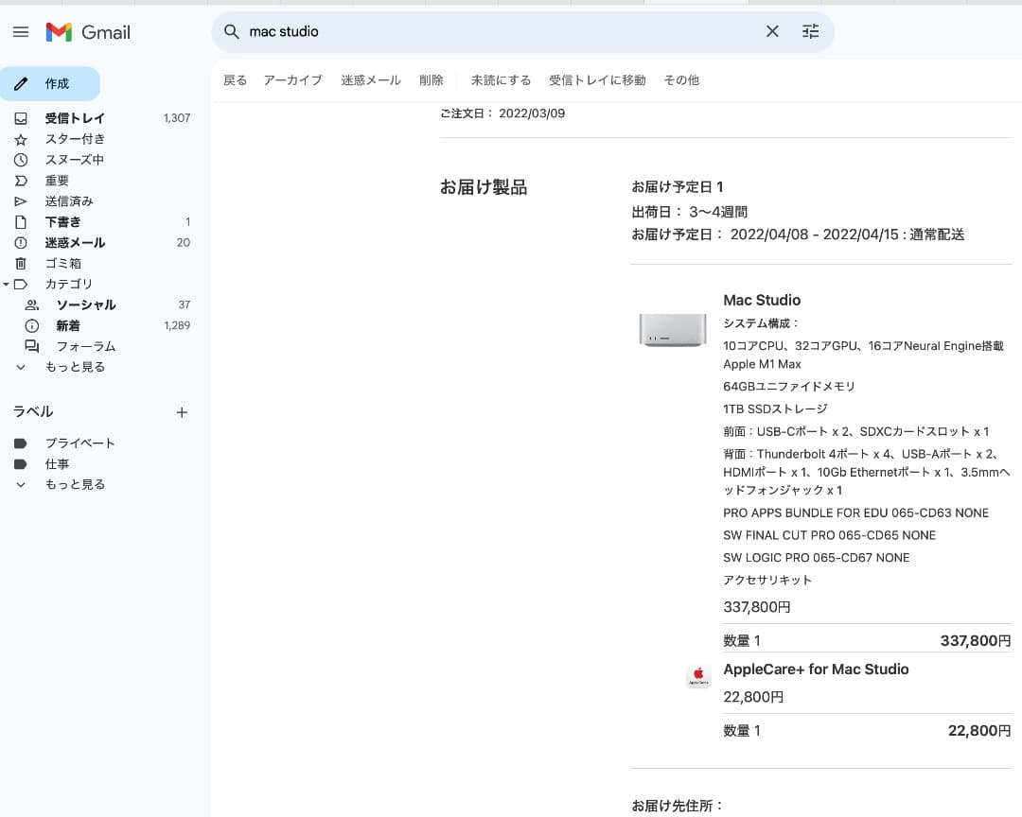Open the その他 overflow menu
Viewport: 1022px width, 817px height.
point(681,80)
